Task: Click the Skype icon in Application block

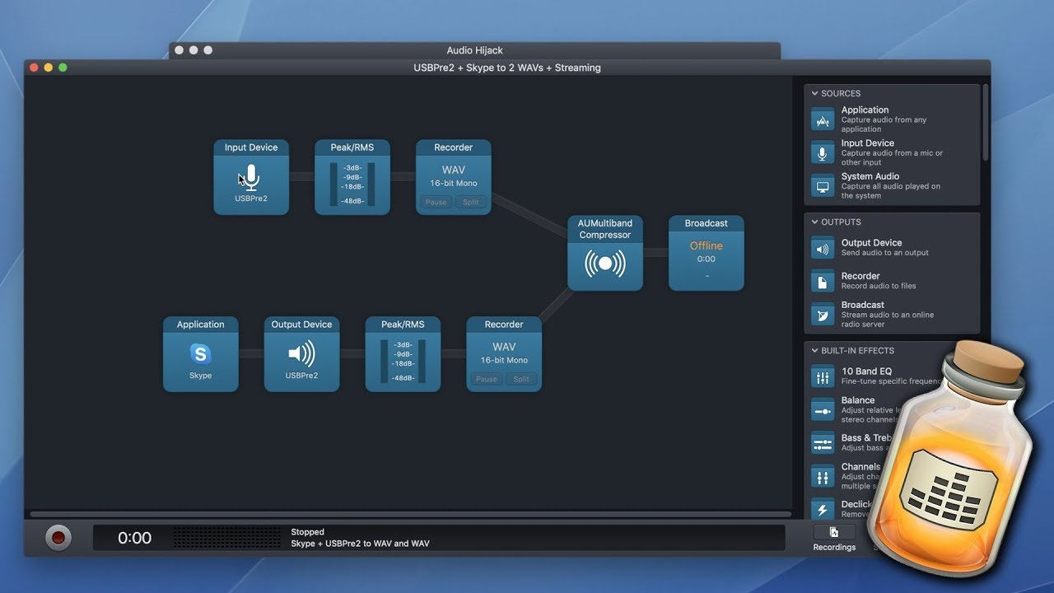Action: pos(201,354)
